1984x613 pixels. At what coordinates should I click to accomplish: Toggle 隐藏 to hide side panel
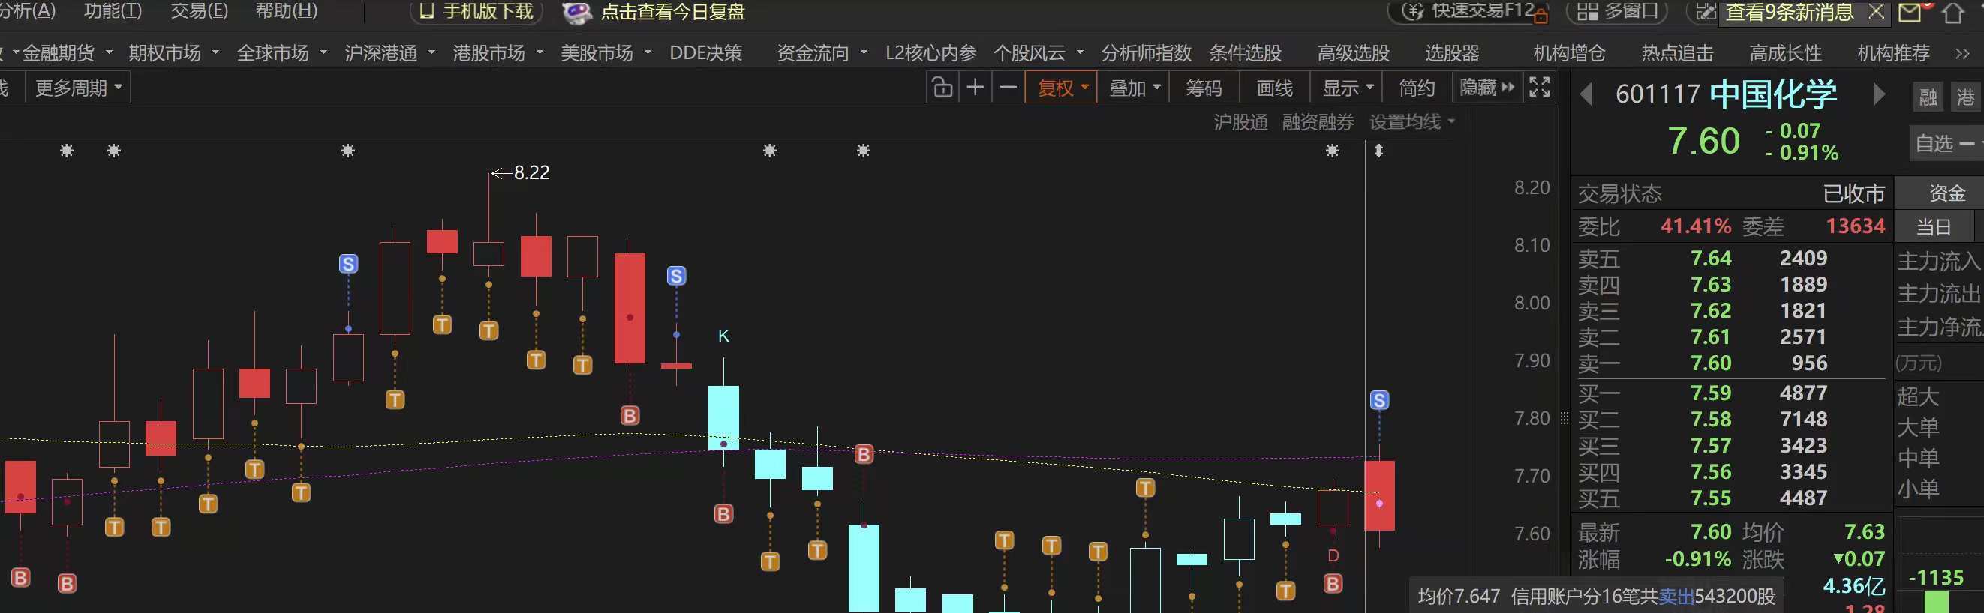tap(1486, 87)
